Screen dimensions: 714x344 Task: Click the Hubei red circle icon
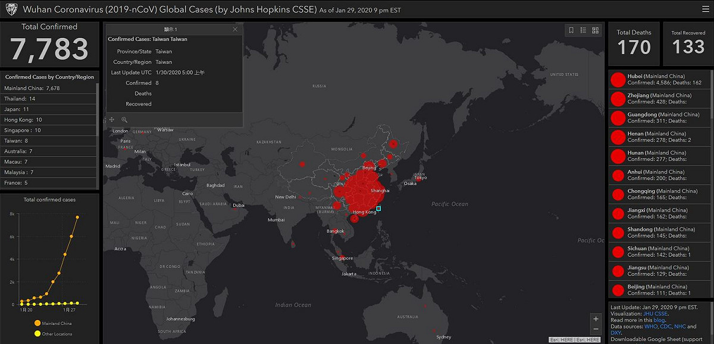pyautogui.click(x=618, y=80)
